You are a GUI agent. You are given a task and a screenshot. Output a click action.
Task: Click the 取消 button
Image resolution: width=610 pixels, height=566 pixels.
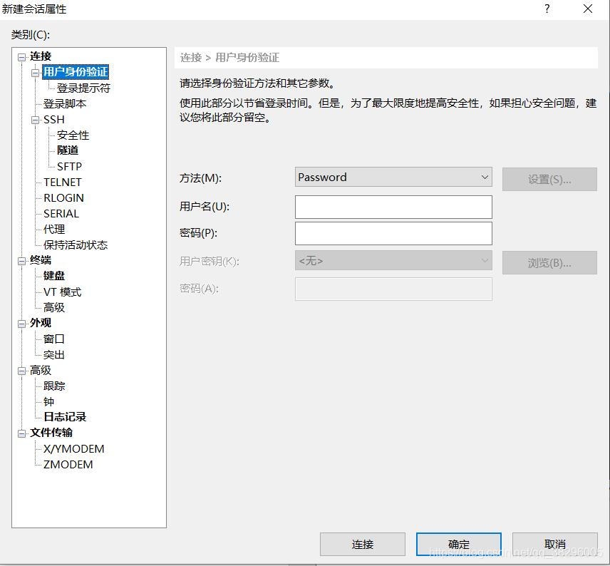(555, 544)
